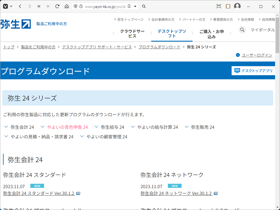Jump to やよいの給与計算 24 section
280x210 pixels.
tap(158, 127)
